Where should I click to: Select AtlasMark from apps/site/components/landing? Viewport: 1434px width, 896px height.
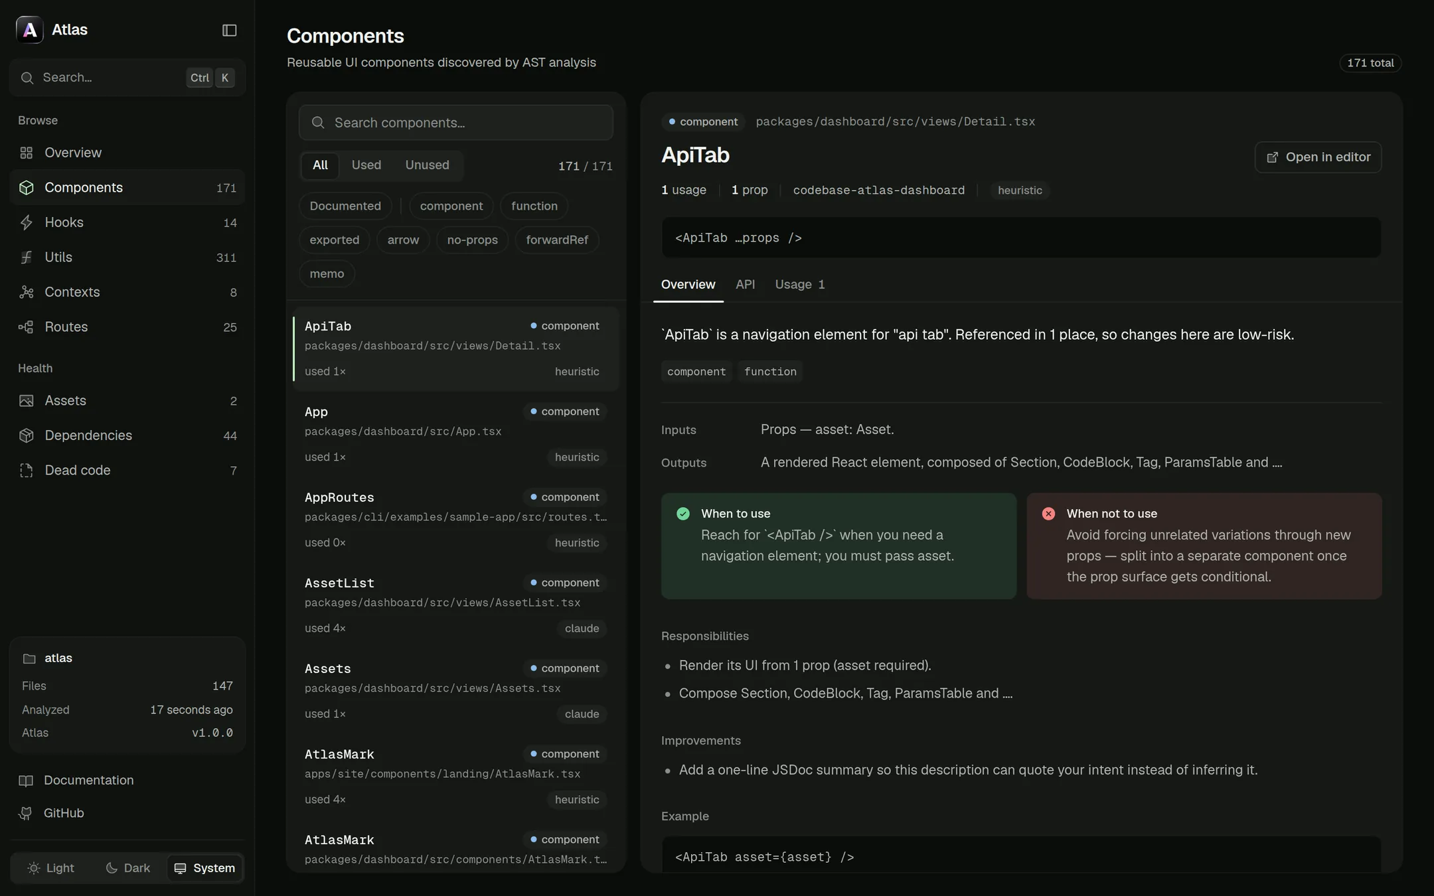tap(455, 777)
